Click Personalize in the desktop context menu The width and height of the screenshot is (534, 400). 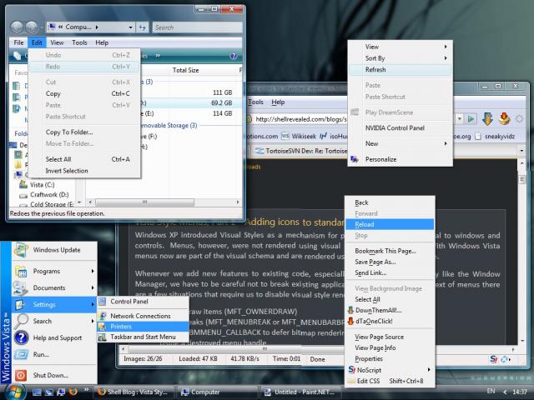[x=400, y=159]
